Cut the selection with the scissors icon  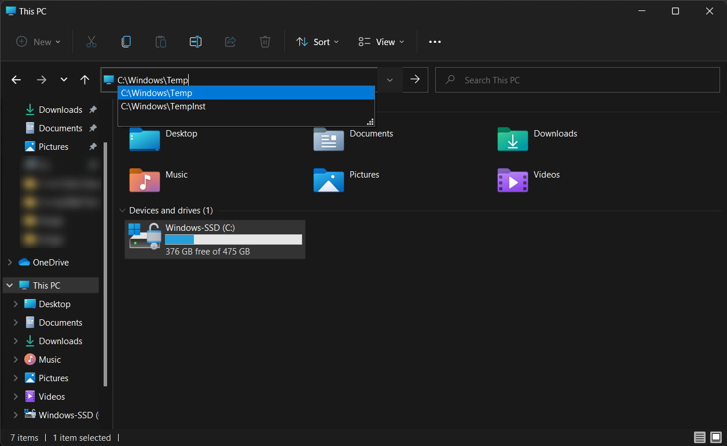click(x=91, y=42)
